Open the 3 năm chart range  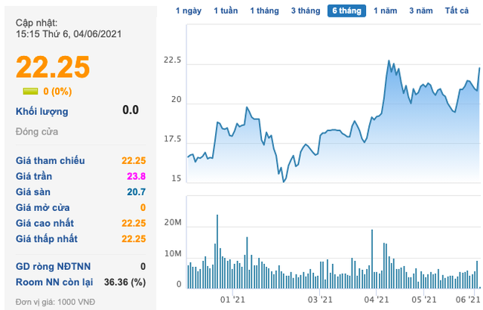click(x=421, y=11)
